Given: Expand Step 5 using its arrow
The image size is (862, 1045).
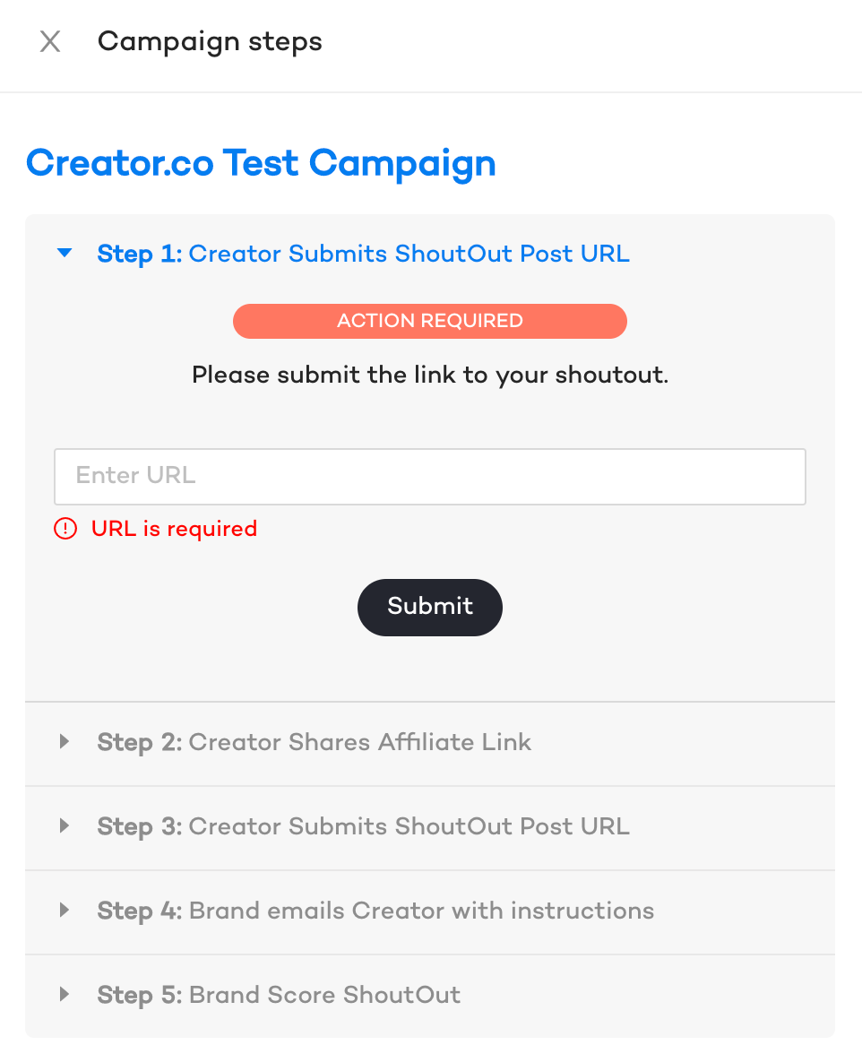Looking at the screenshot, I should coord(64,994).
